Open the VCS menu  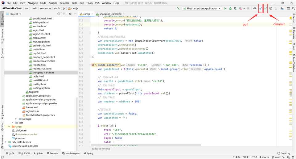click(97, 3)
